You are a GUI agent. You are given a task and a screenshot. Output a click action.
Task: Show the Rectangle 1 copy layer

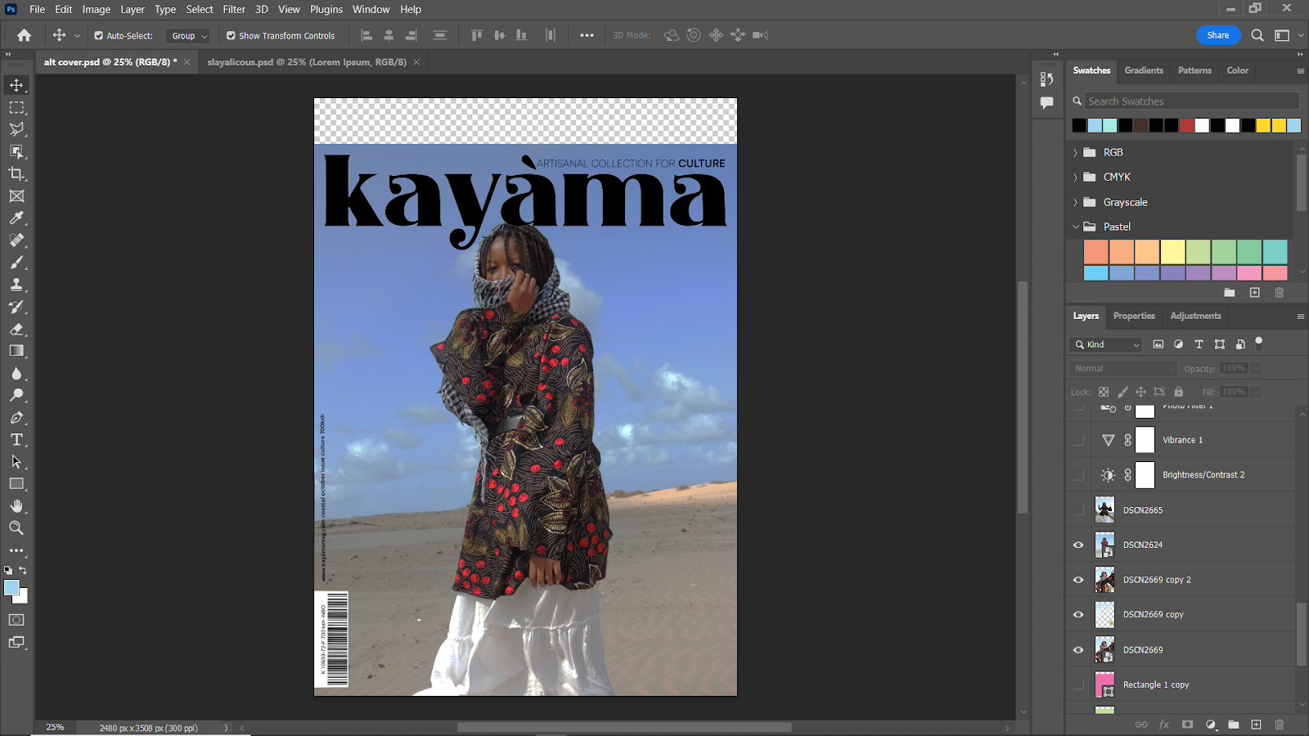(1078, 684)
